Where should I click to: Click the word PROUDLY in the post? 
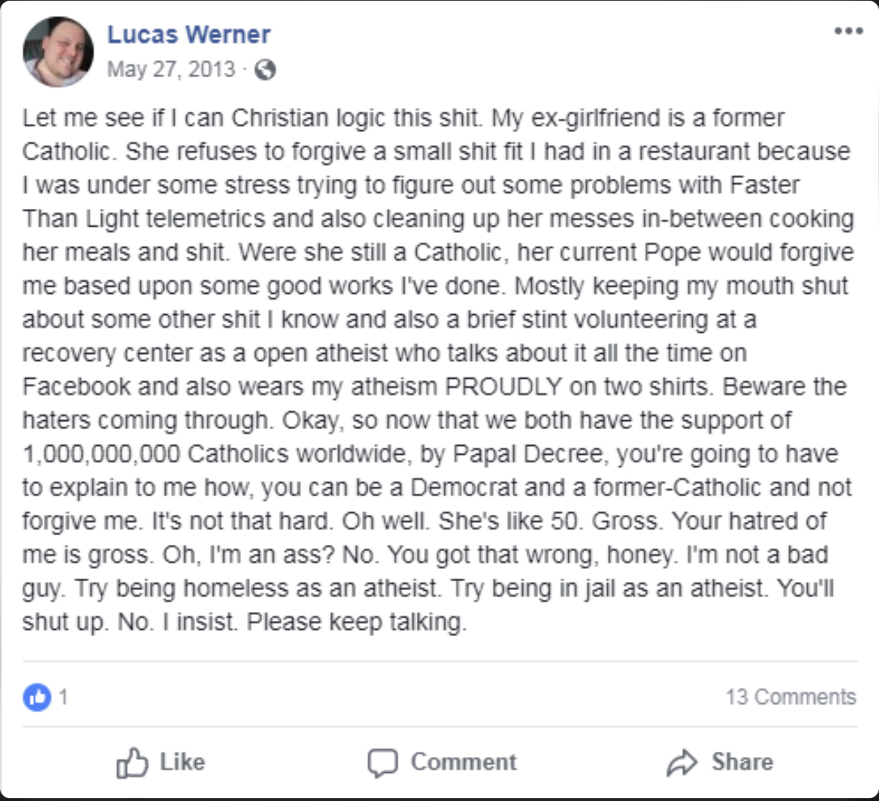click(x=504, y=387)
